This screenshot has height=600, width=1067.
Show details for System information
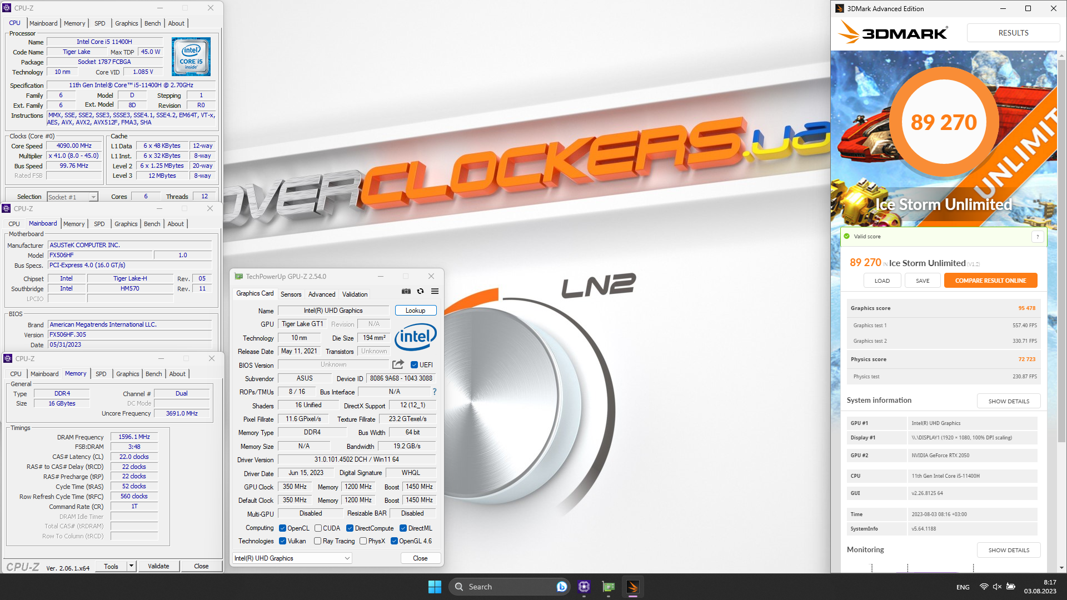tap(1009, 401)
